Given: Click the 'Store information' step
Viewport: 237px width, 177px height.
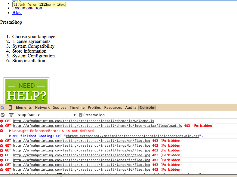Looking at the screenshot, I should pos(29,51).
